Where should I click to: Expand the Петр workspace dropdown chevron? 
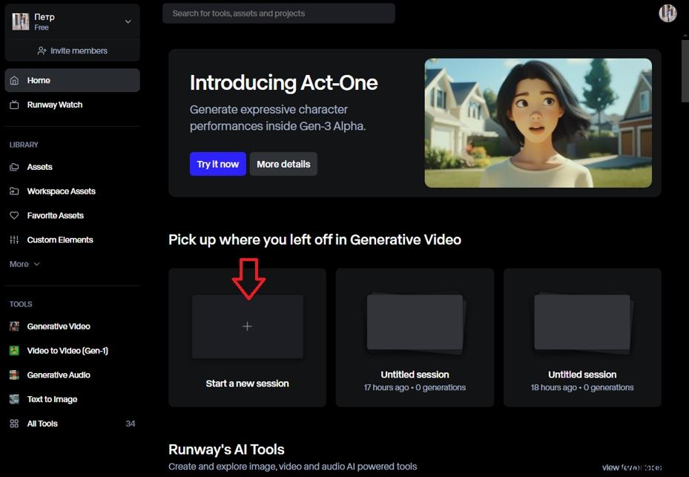[128, 22]
